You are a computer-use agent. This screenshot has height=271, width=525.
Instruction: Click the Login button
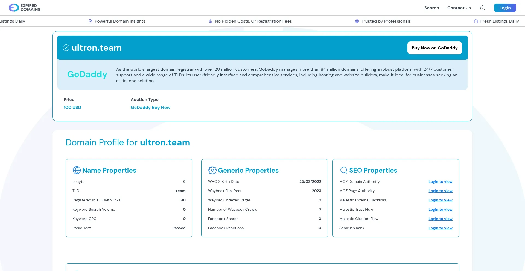tap(505, 8)
